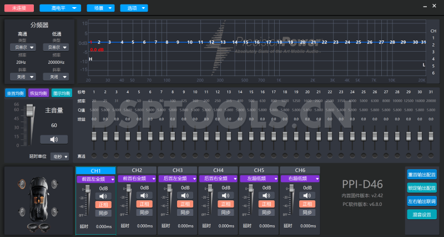Click the 未连接 connection status button
This screenshot has height=237, width=444.
tap(19, 8)
